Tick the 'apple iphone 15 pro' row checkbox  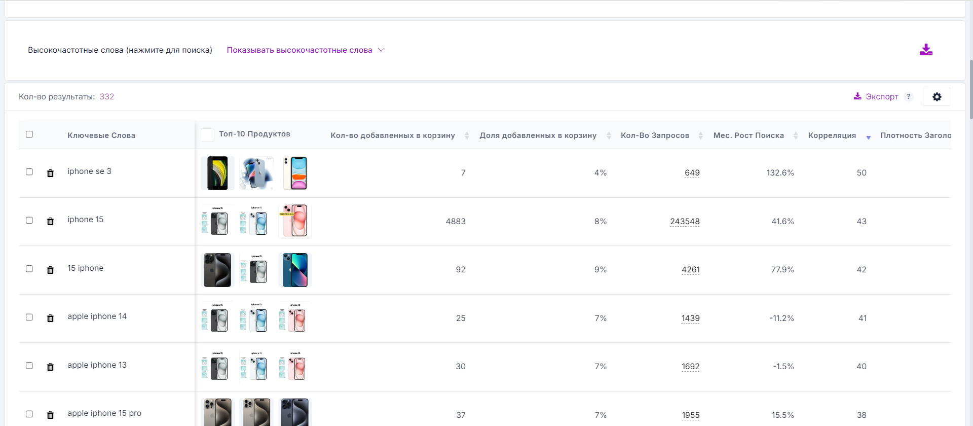[x=29, y=414]
